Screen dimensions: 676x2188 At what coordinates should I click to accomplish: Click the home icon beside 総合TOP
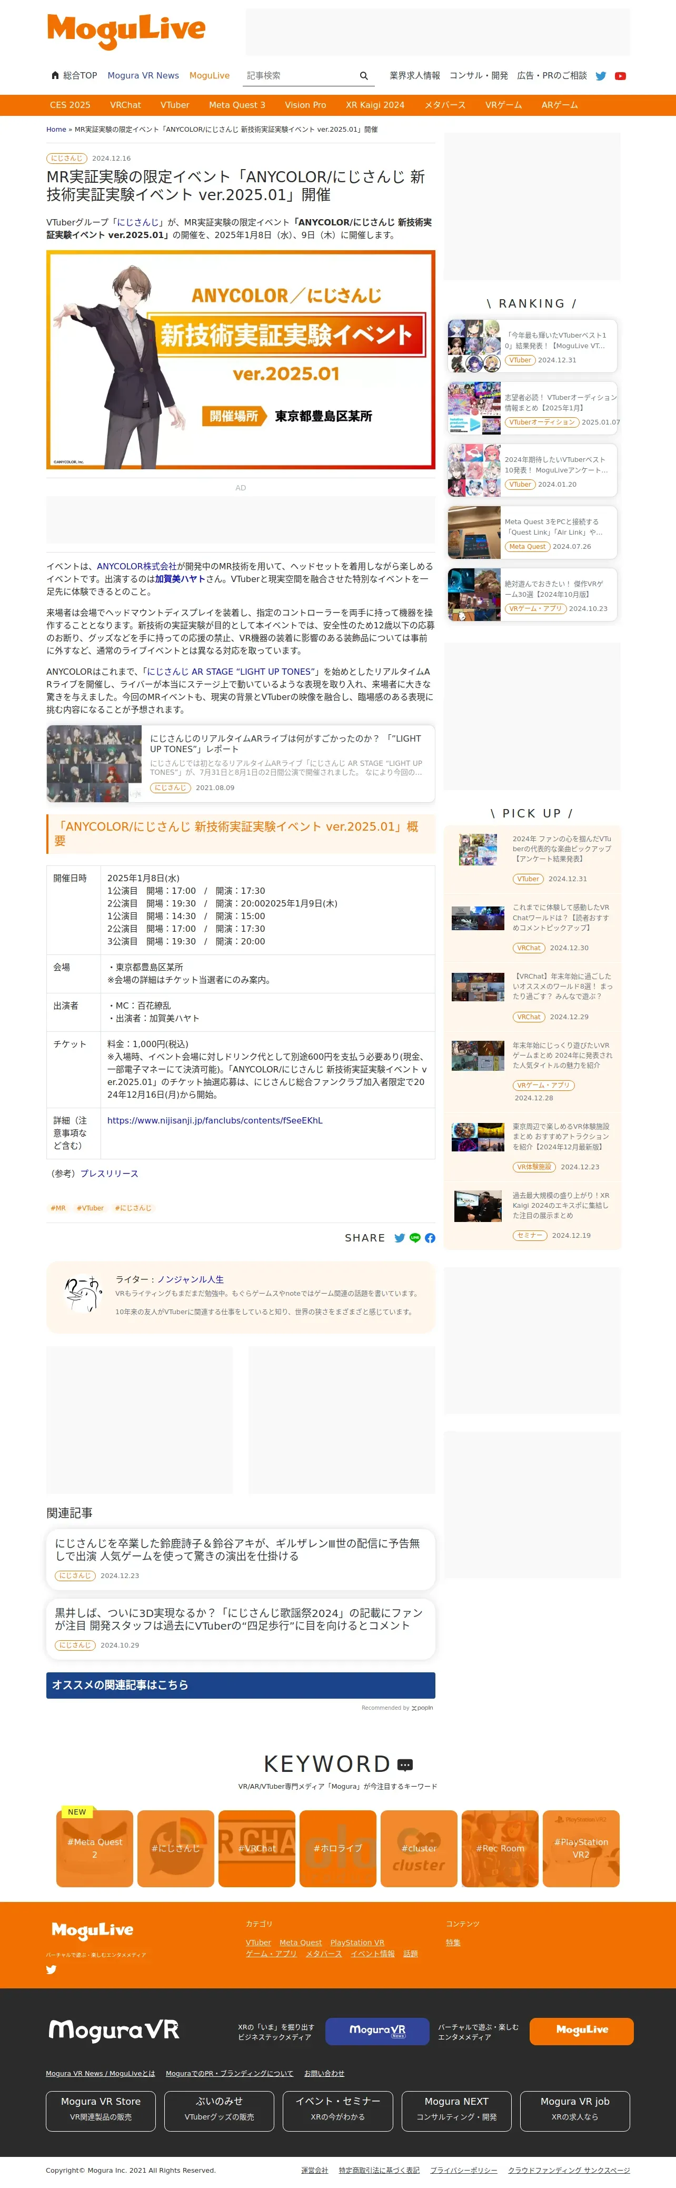point(55,75)
